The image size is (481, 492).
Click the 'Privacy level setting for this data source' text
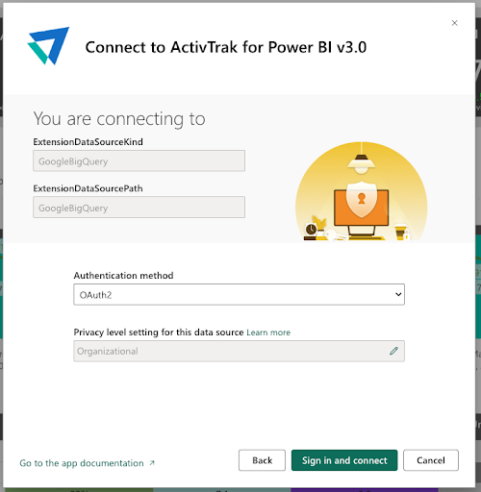[159, 332]
